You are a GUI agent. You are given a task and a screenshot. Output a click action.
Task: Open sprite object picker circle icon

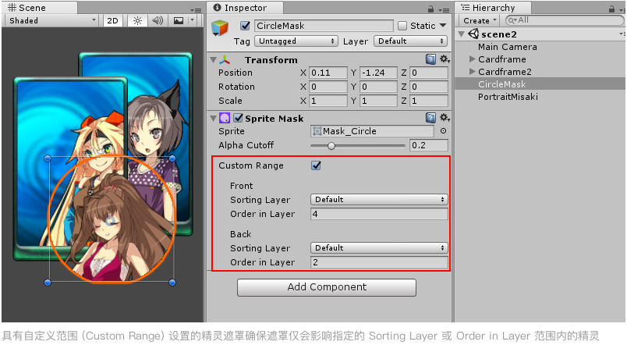443,131
